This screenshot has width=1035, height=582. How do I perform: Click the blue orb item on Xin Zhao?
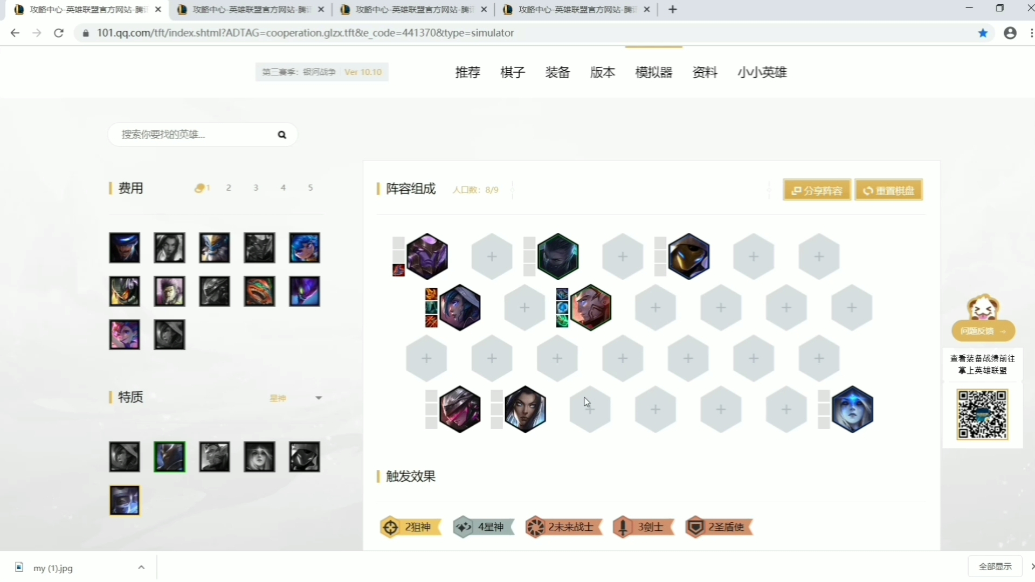pos(562,308)
